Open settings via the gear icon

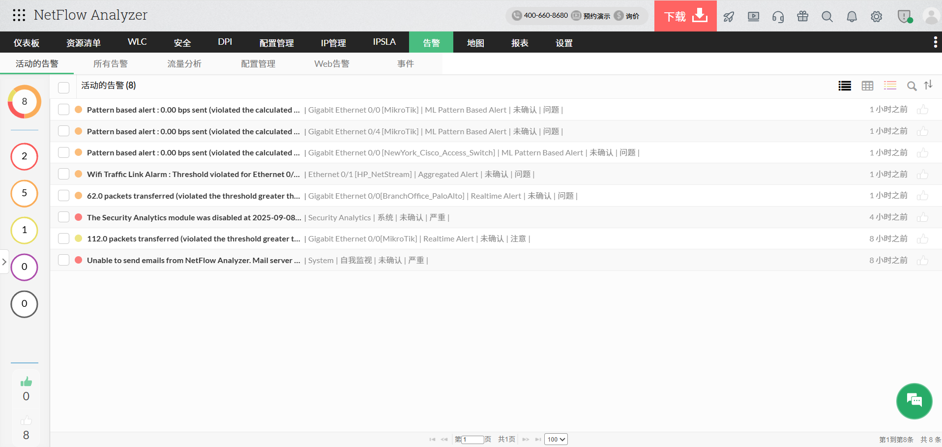[876, 16]
